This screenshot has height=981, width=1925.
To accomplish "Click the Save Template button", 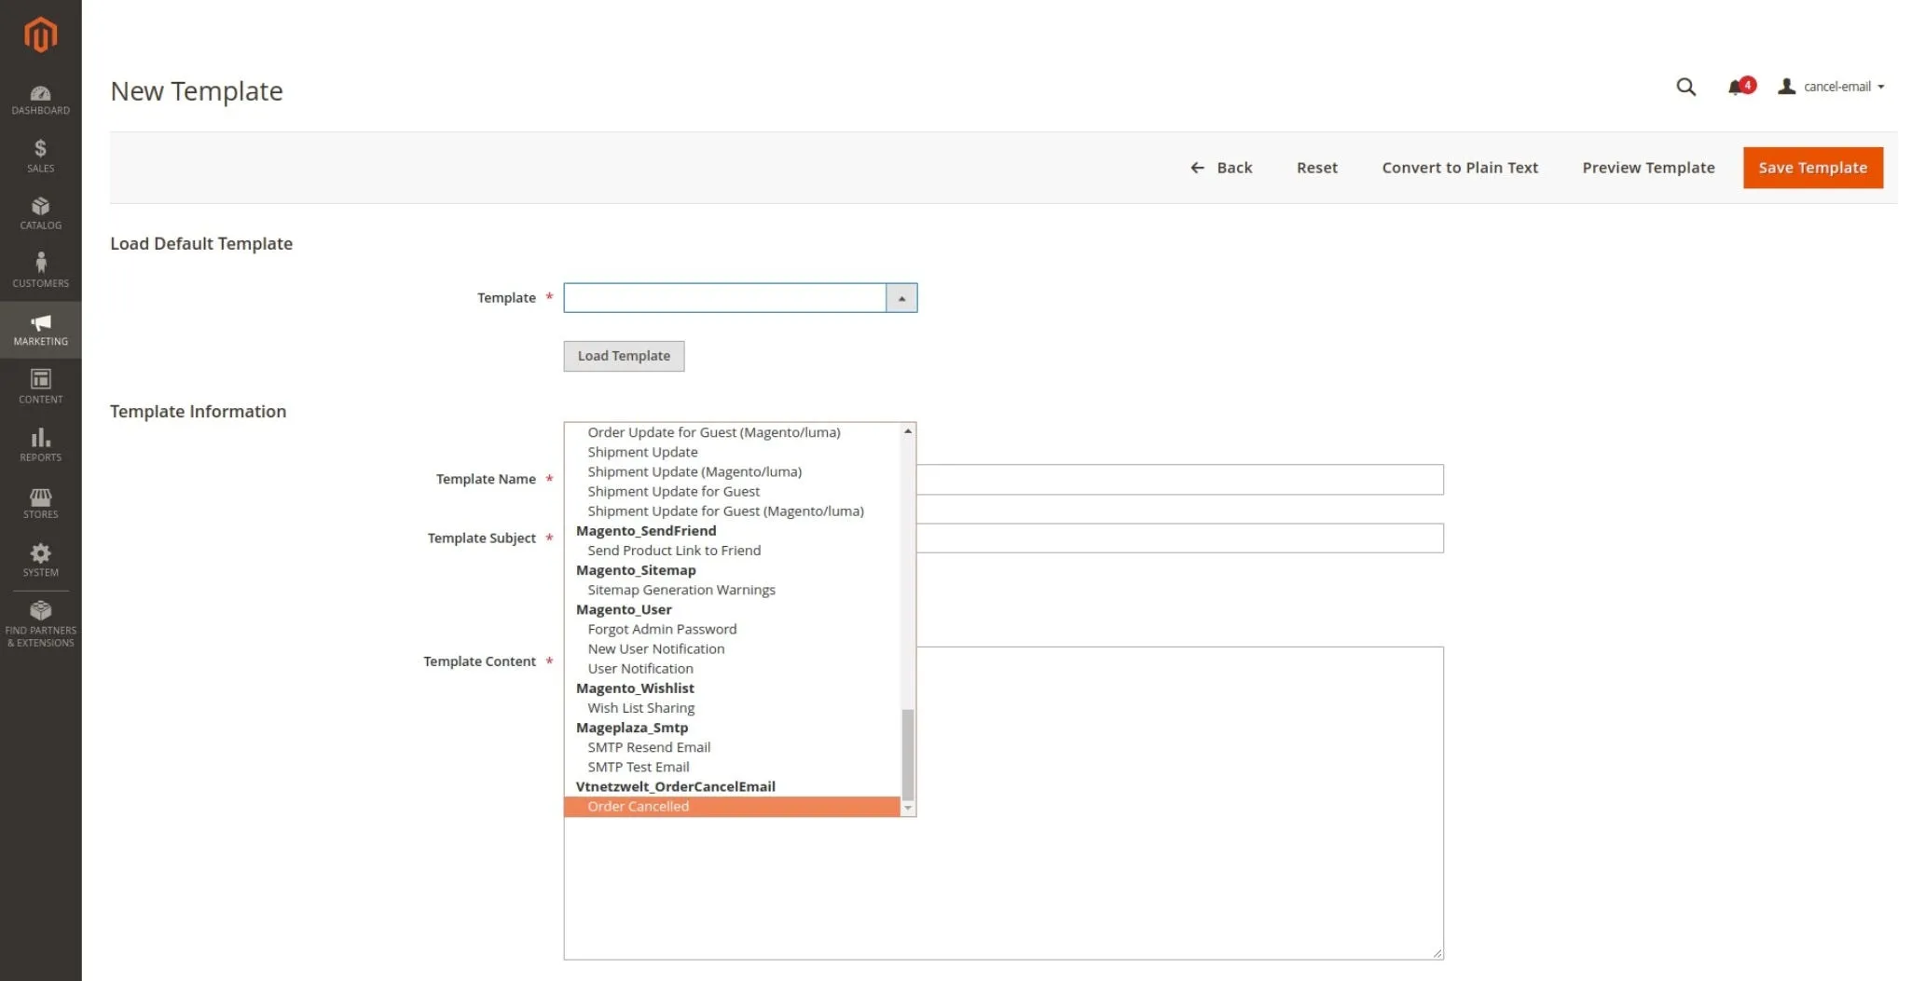I will pos(1812,168).
